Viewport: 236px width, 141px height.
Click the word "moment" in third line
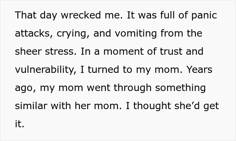click(123, 51)
